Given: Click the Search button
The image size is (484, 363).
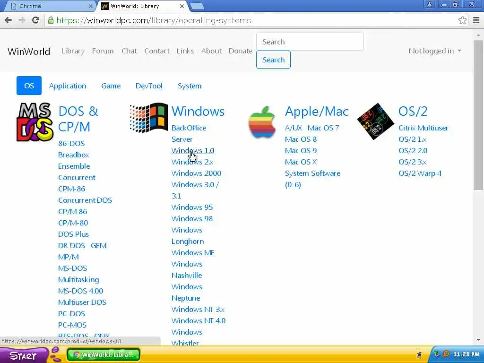Looking at the screenshot, I should coord(273,60).
